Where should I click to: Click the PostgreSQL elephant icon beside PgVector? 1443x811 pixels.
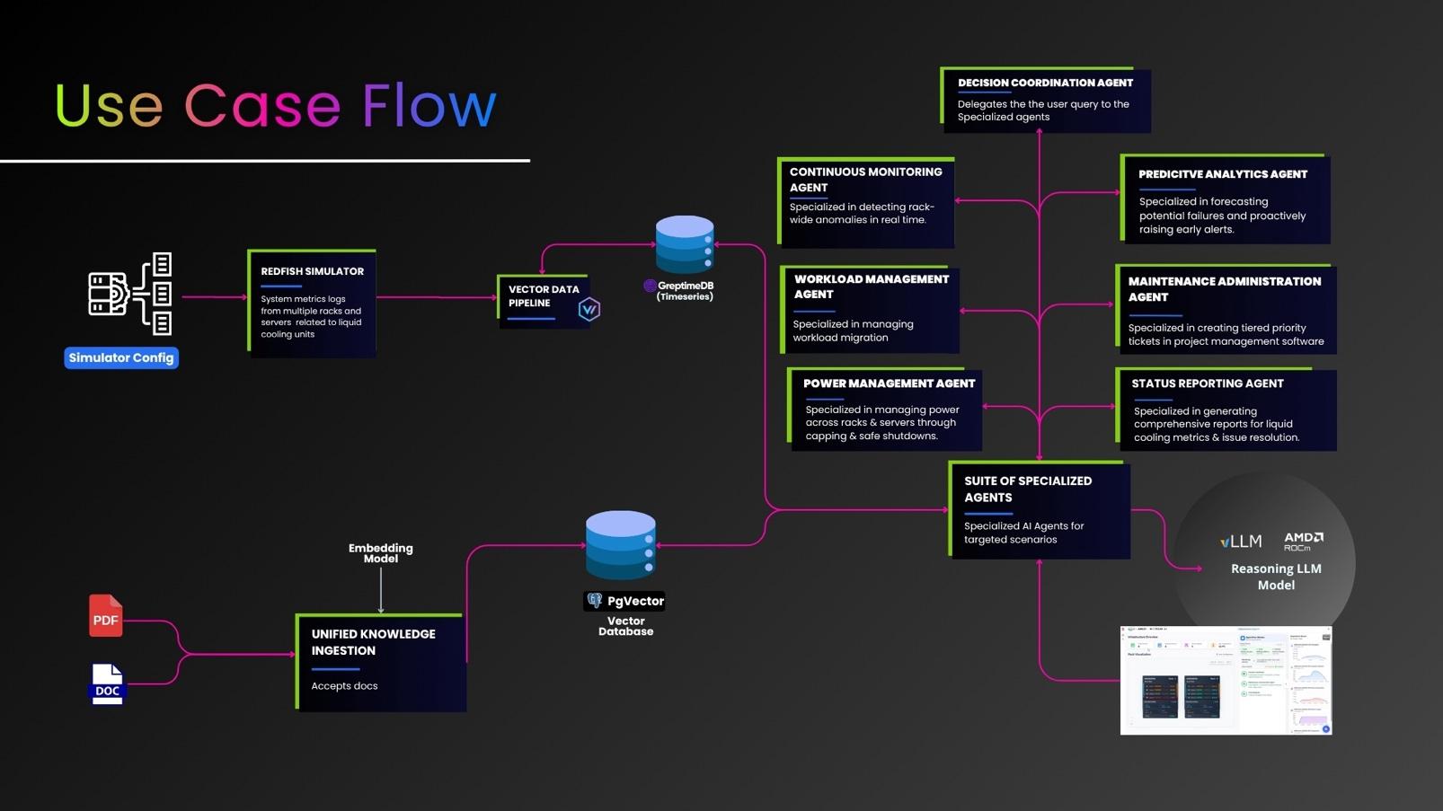[x=595, y=601]
